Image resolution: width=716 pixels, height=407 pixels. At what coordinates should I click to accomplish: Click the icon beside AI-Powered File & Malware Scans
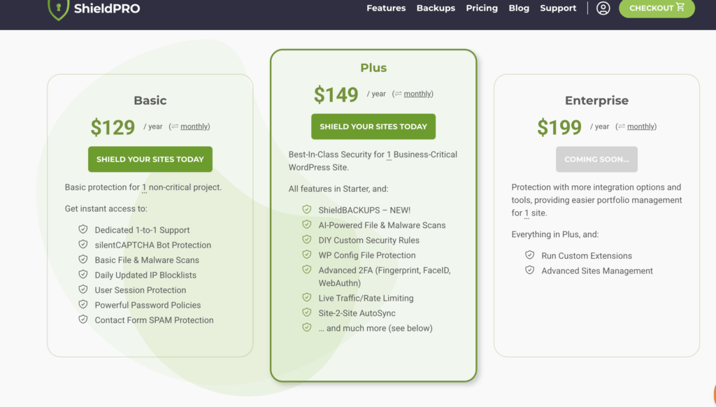point(306,225)
